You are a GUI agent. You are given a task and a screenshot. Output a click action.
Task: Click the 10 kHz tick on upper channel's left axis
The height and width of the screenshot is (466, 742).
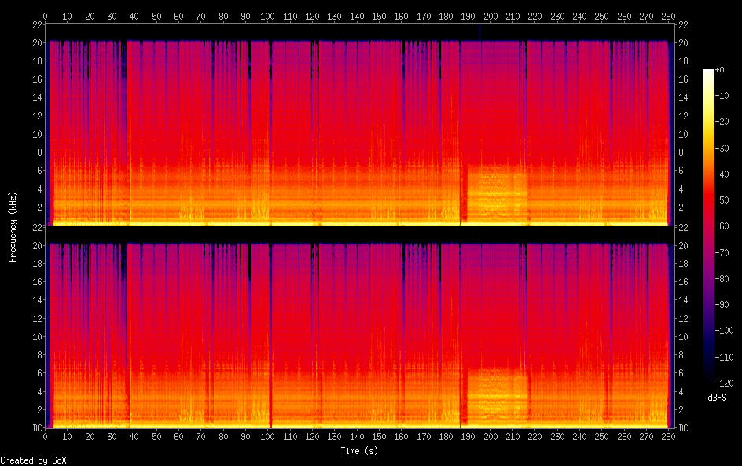coord(36,134)
